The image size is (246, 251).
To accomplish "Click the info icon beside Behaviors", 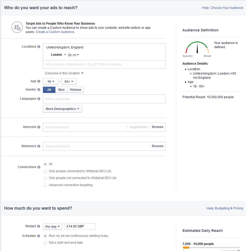I will (x=39, y=146).
